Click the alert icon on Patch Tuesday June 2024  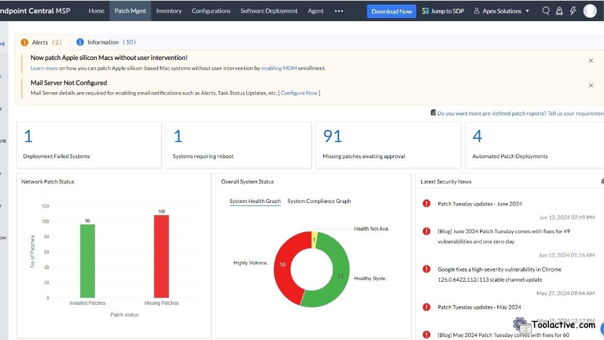click(426, 203)
